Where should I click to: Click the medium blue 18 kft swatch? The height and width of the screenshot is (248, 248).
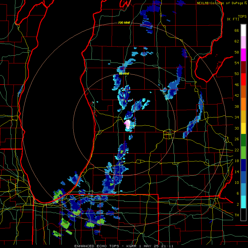click(x=243, y=177)
